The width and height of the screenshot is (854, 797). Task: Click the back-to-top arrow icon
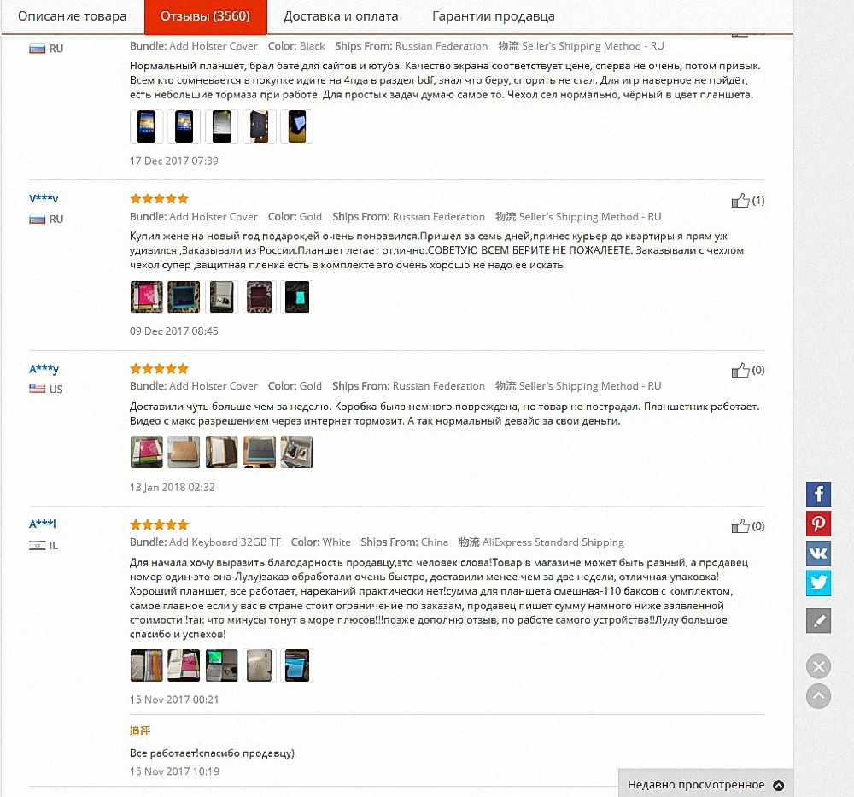[818, 695]
